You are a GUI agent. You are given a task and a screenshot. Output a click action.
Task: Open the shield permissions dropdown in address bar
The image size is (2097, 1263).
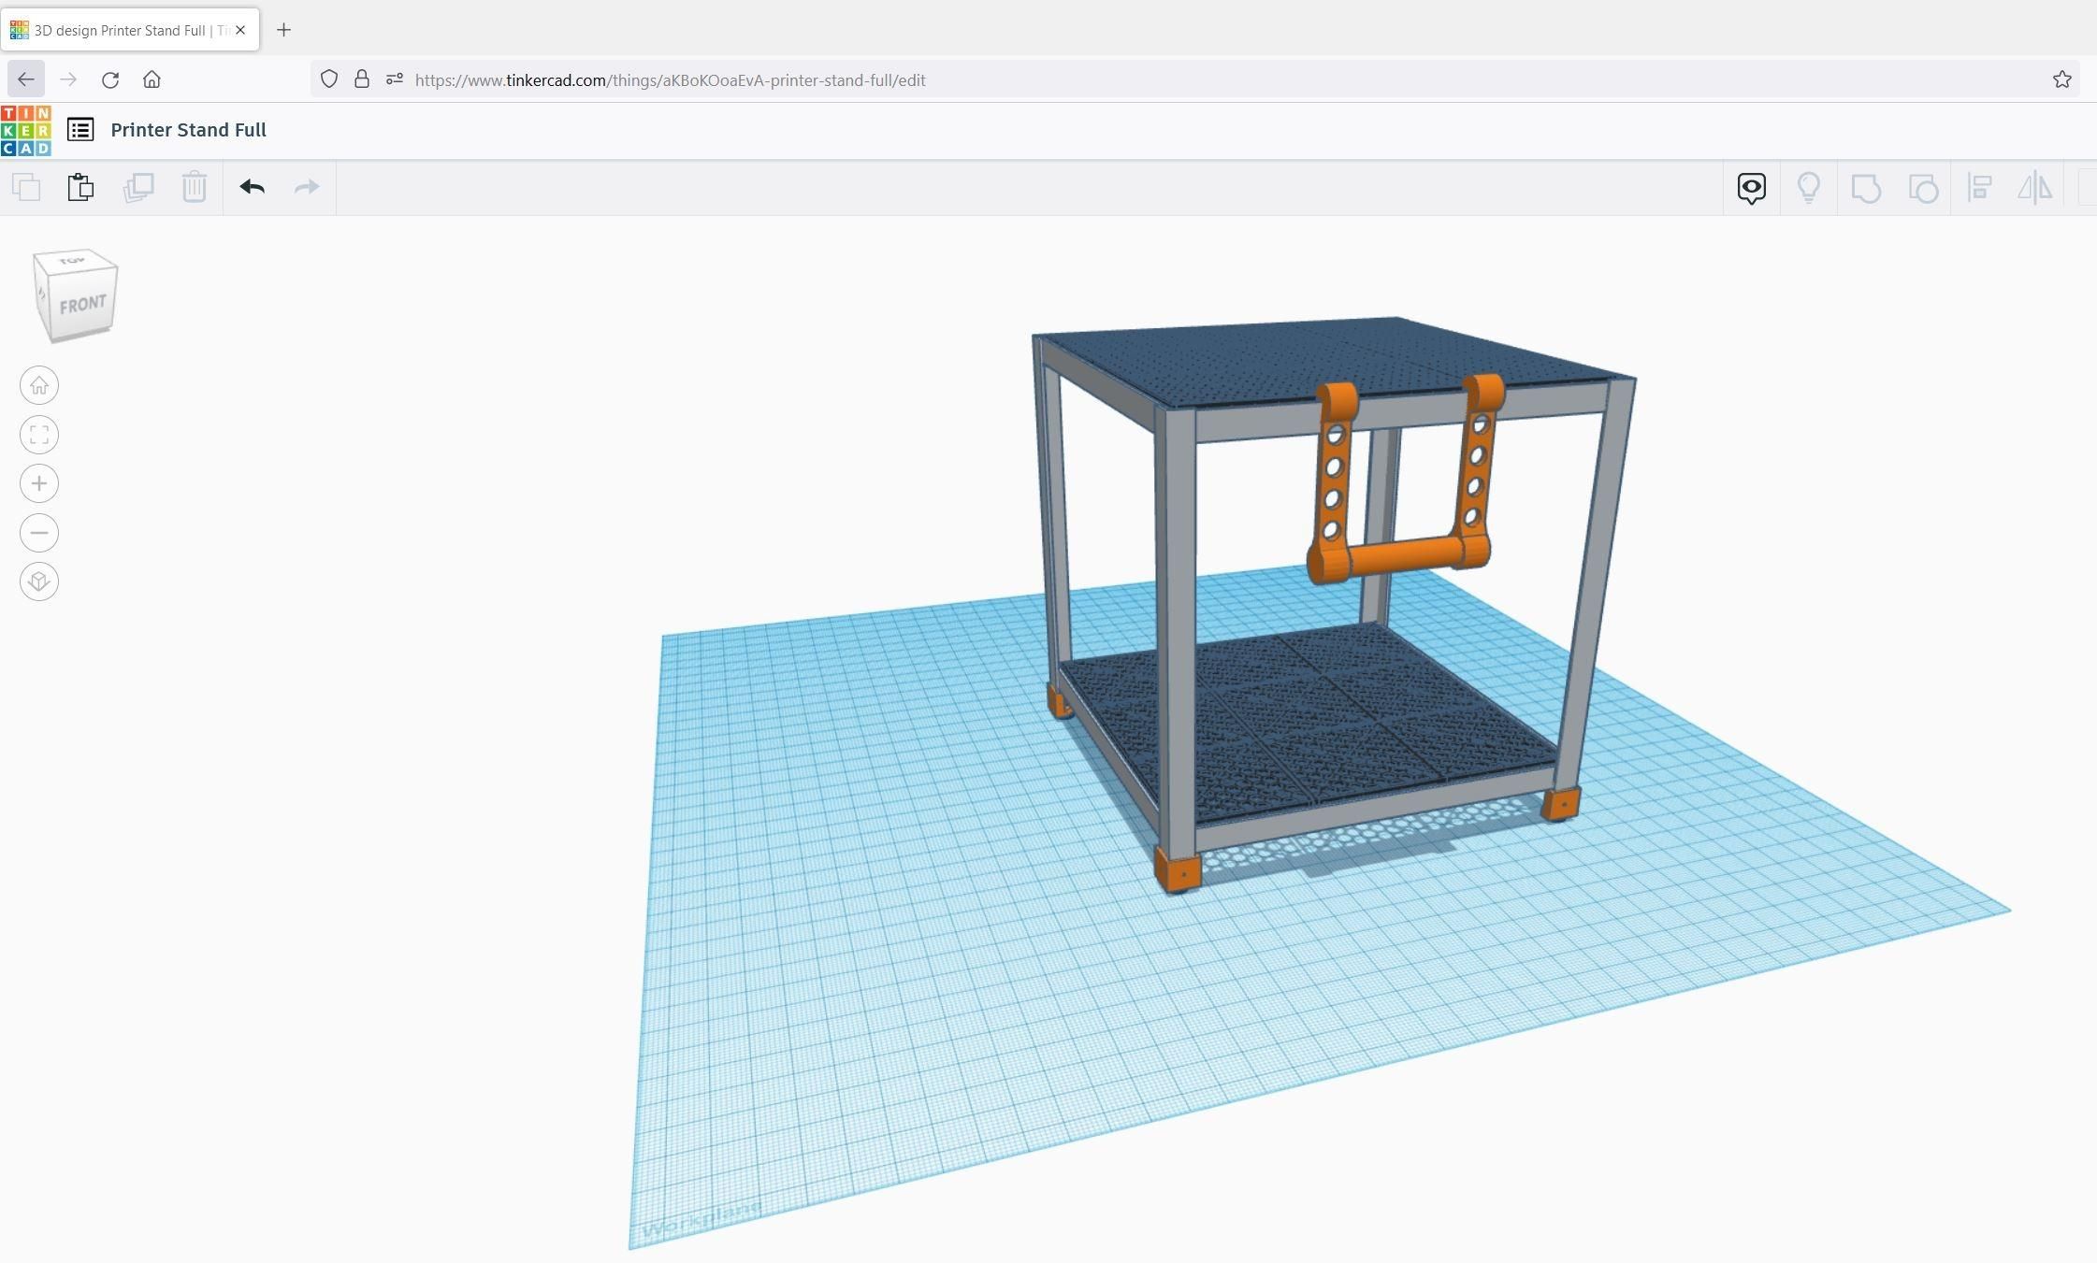click(x=328, y=79)
